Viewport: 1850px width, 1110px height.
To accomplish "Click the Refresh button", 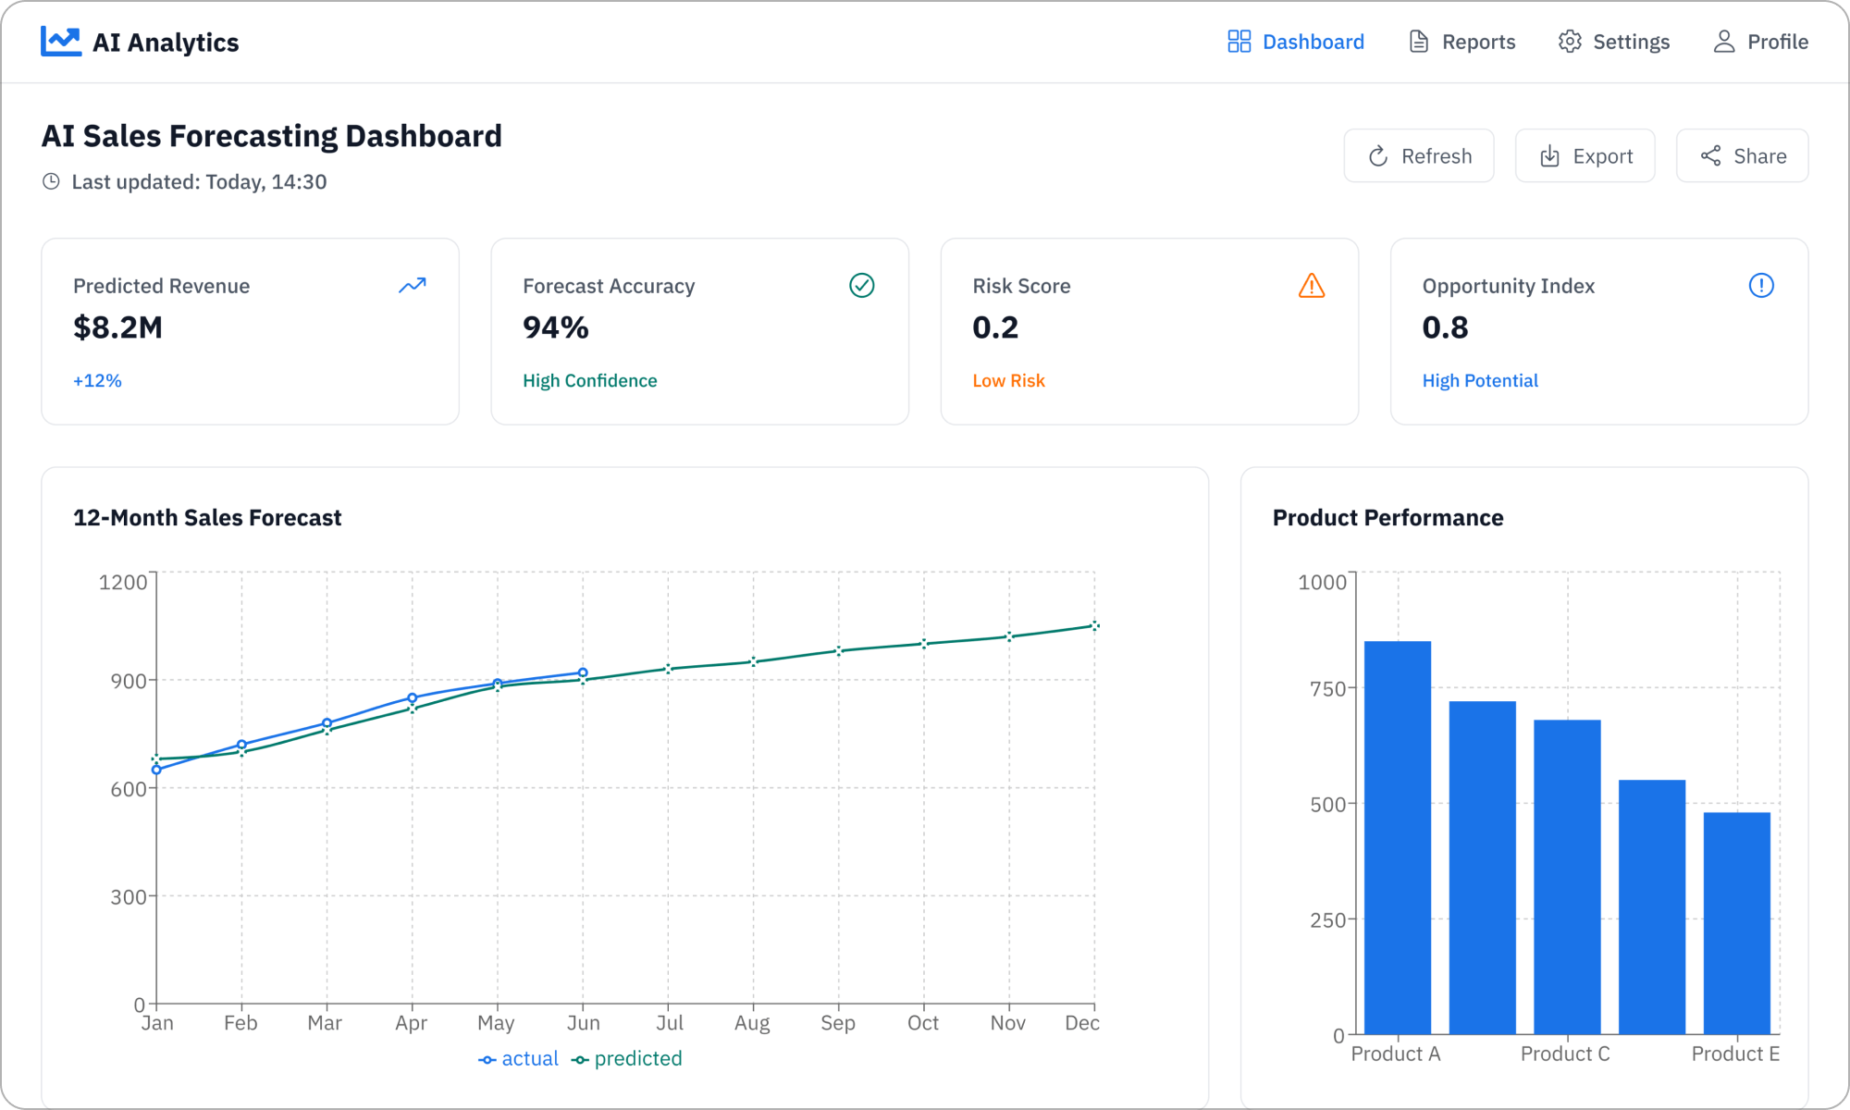I will 1418,155.
